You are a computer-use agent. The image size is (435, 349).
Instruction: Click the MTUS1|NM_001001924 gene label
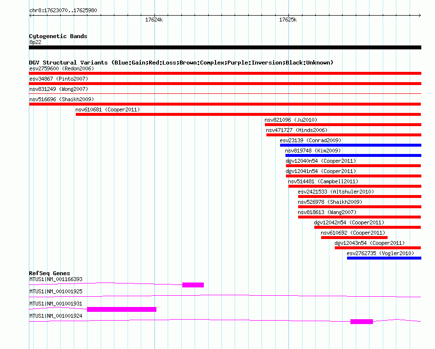(56, 316)
